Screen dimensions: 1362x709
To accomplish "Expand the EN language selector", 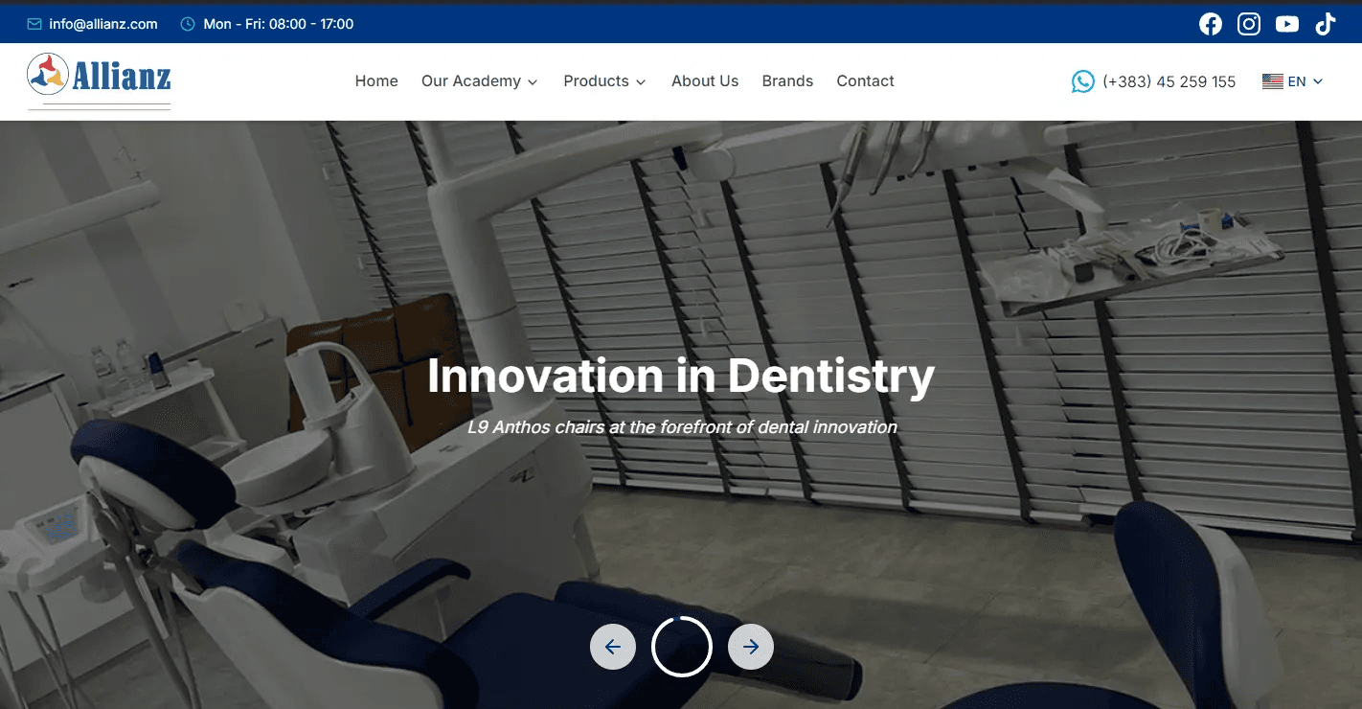I will [x=1299, y=81].
